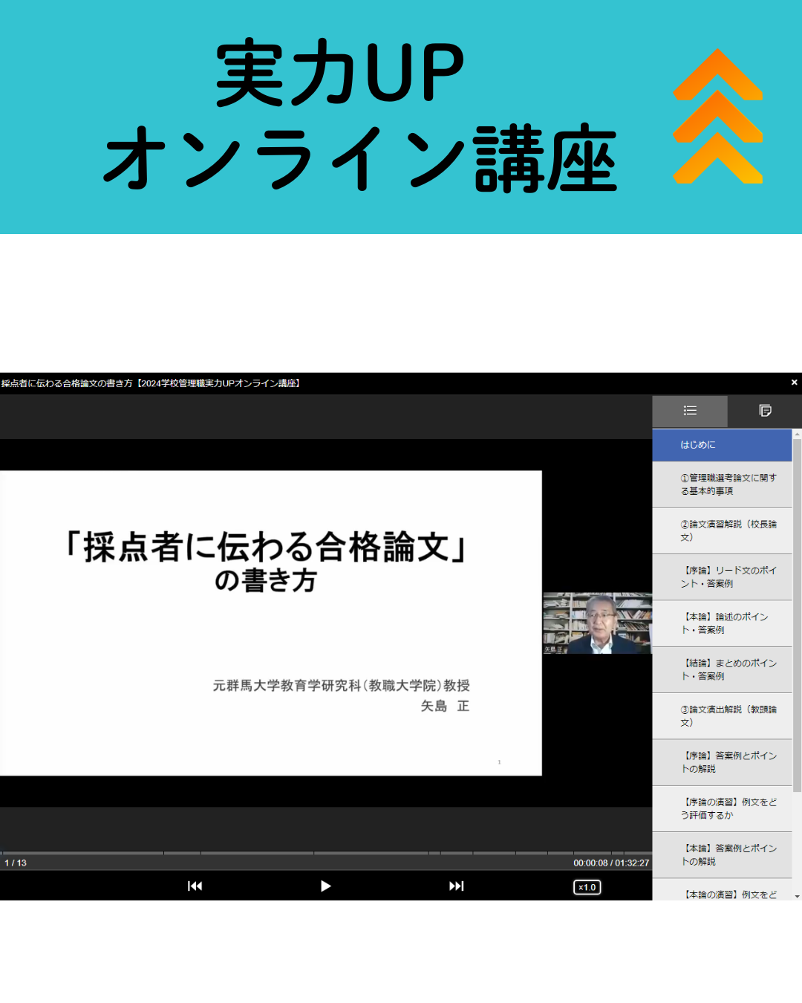Open ②論文演習解説（校長論文） chapter
The height and width of the screenshot is (1003, 802).
pos(723,530)
